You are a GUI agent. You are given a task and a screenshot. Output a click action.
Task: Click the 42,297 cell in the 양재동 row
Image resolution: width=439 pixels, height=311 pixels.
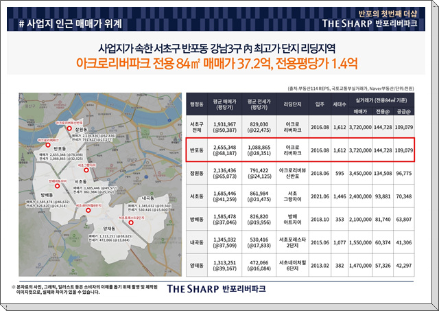click(x=404, y=266)
